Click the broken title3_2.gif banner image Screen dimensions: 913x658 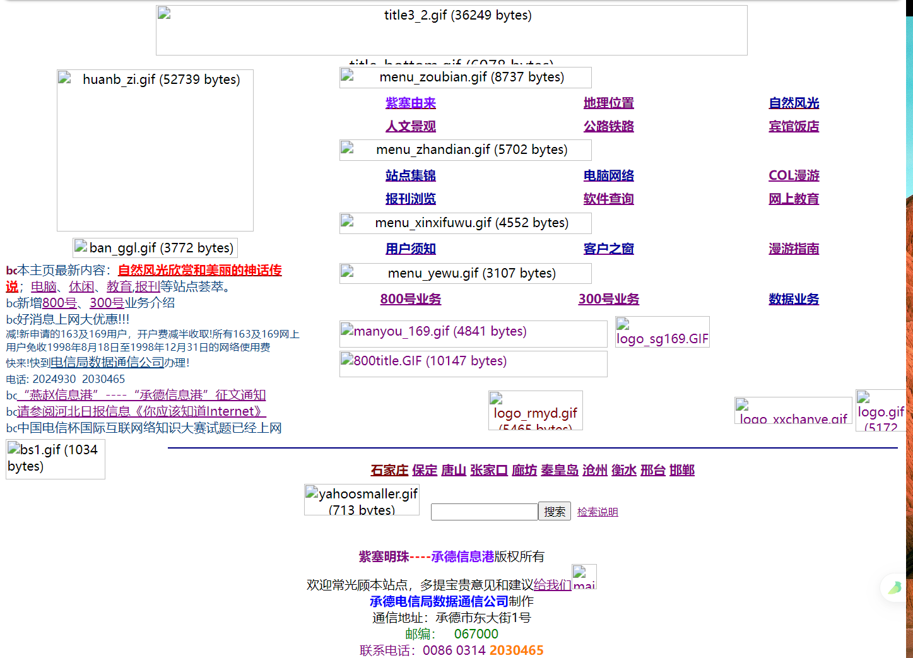point(451,30)
